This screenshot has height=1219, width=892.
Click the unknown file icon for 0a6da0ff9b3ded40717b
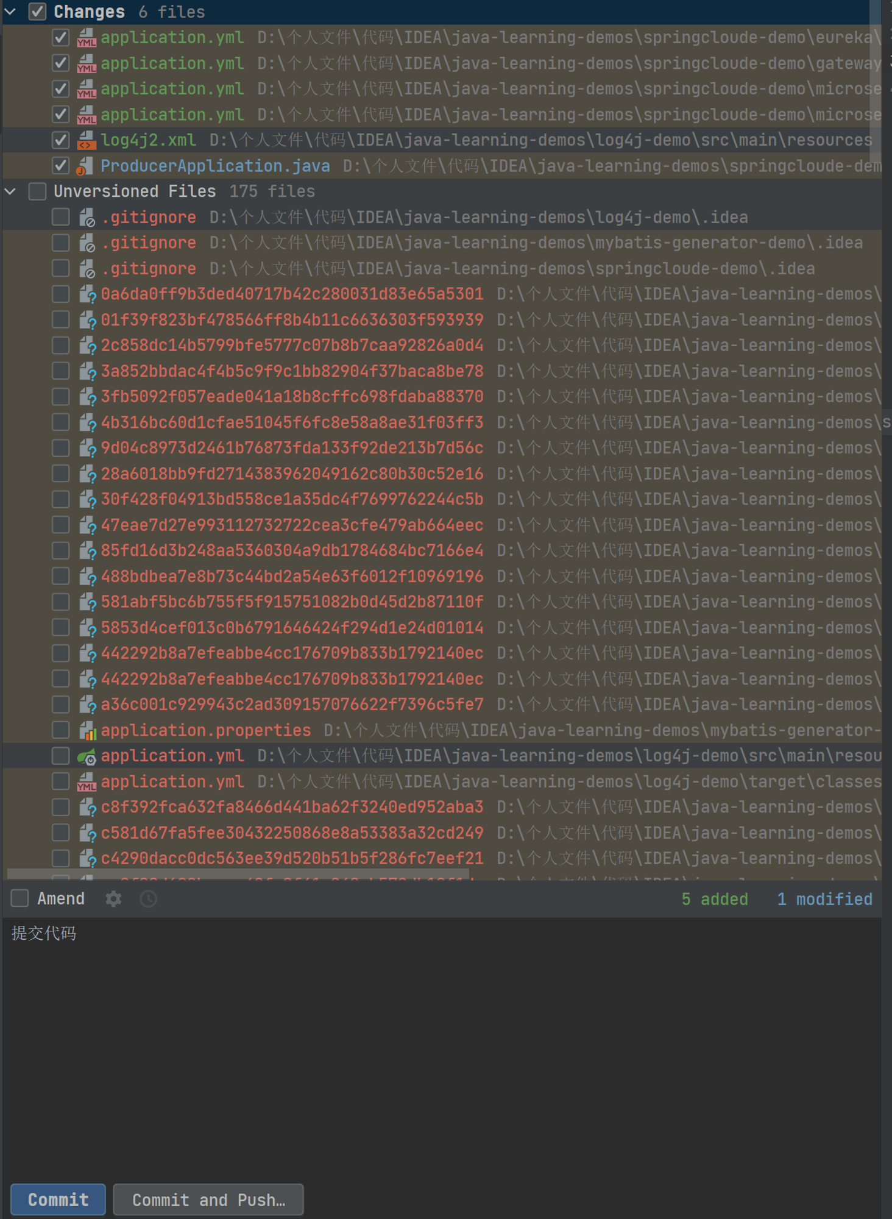coord(87,294)
